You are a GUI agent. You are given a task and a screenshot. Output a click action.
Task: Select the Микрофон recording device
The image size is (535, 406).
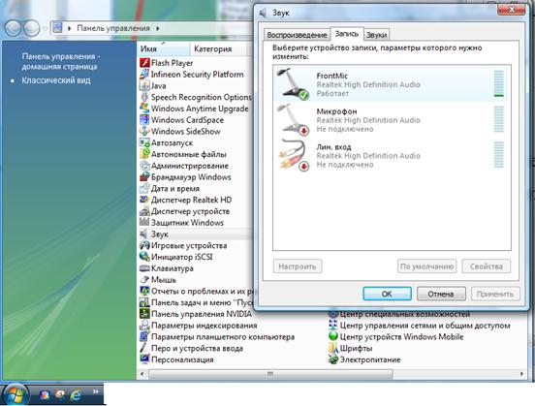(x=392, y=120)
